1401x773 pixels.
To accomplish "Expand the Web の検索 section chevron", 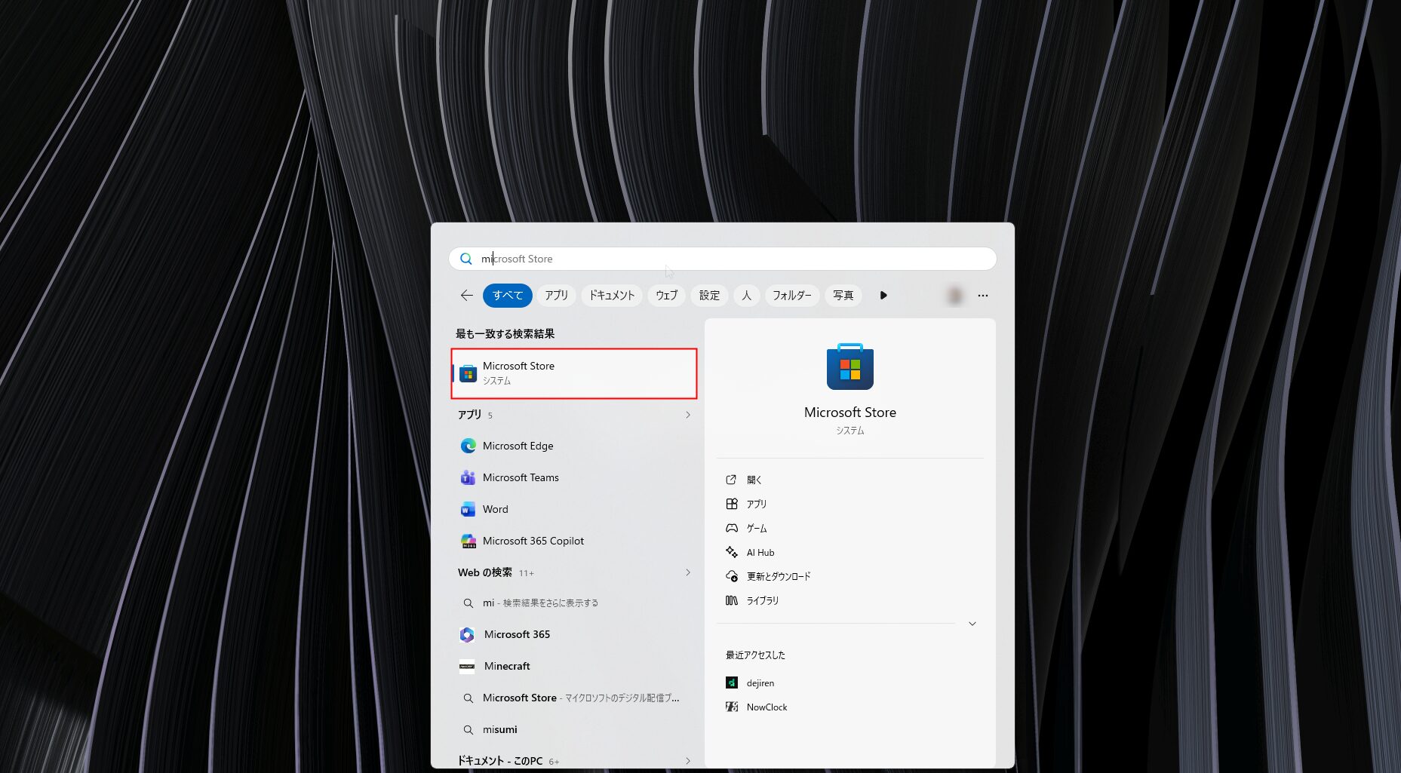I will click(x=687, y=572).
